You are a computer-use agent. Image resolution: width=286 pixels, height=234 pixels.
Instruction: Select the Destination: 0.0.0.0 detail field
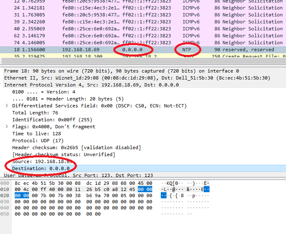click(x=41, y=168)
